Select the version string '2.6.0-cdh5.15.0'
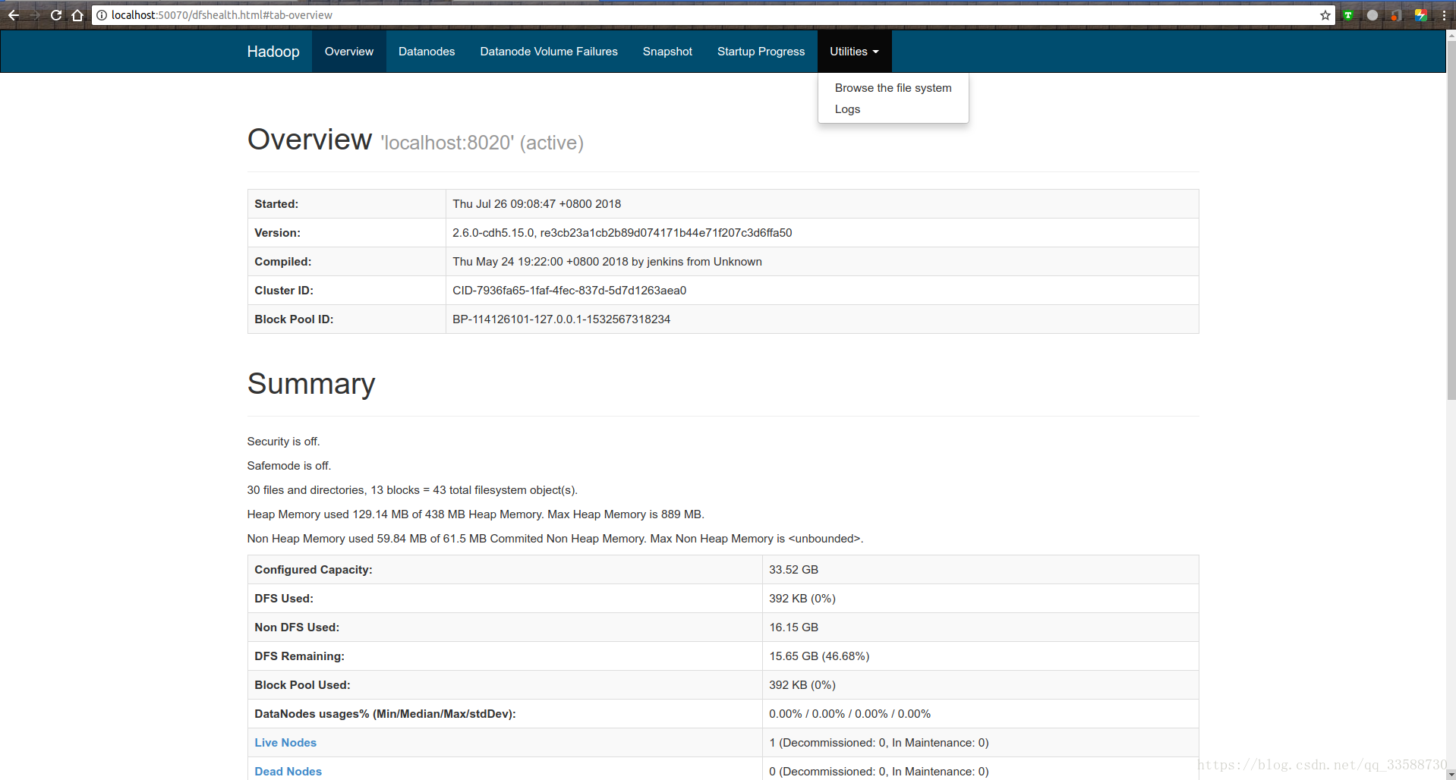 point(493,233)
